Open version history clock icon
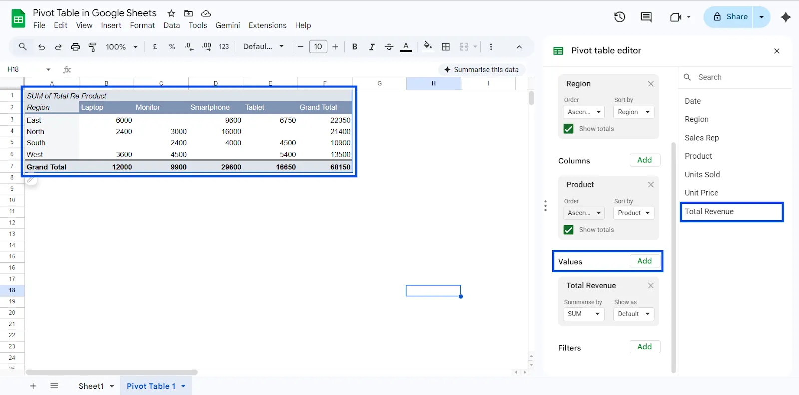This screenshot has height=395, width=799. 620,17
